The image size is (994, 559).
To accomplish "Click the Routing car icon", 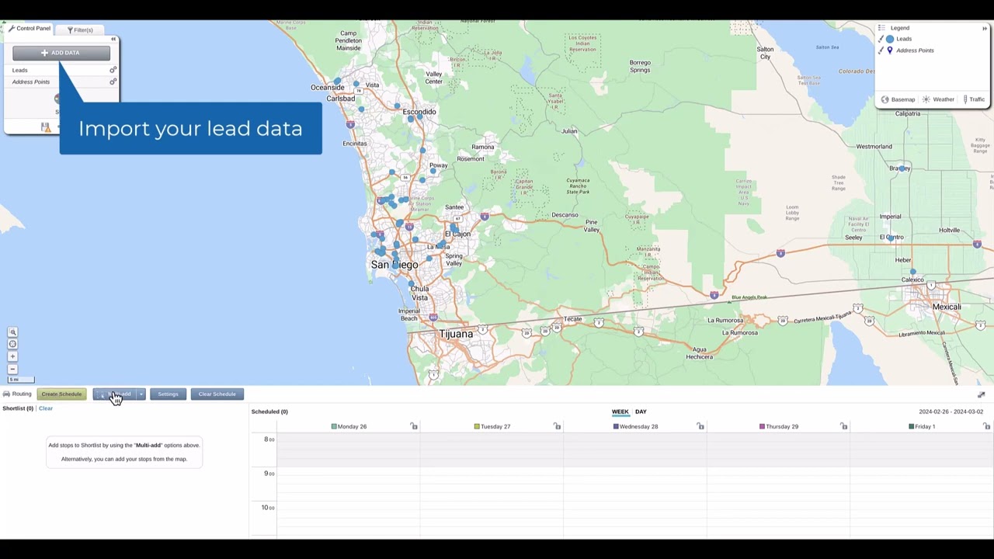I will pos(6,394).
